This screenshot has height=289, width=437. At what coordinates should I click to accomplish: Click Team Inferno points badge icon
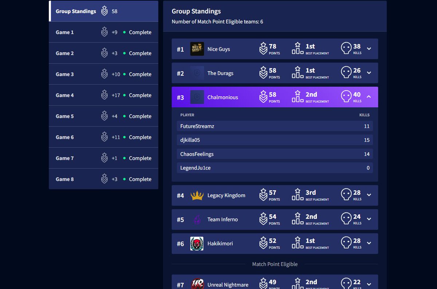click(263, 219)
